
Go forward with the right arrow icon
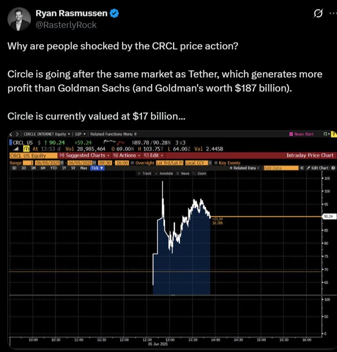(x=17, y=134)
